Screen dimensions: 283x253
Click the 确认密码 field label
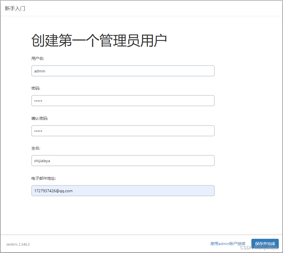(39, 118)
